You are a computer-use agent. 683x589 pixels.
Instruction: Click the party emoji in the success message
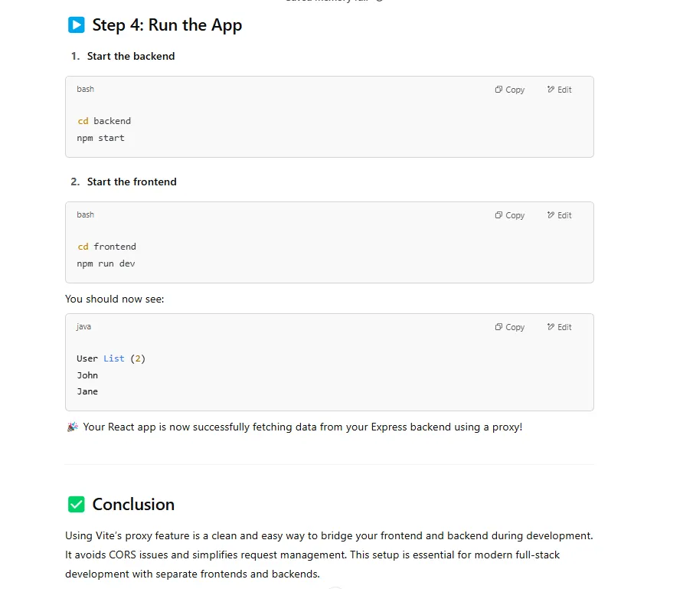[x=71, y=427]
